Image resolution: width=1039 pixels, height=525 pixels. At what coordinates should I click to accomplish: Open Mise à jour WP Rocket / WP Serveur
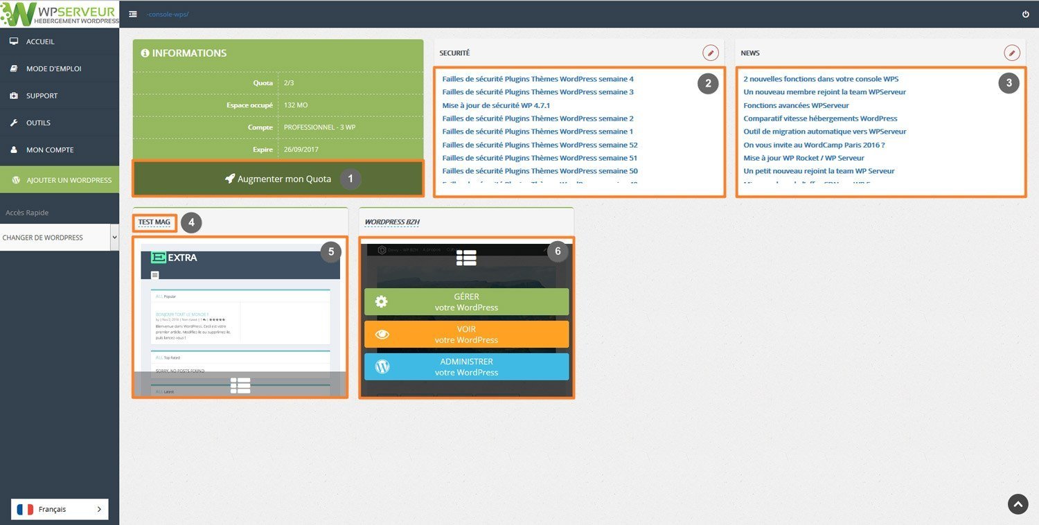click(x=804, y=158)
